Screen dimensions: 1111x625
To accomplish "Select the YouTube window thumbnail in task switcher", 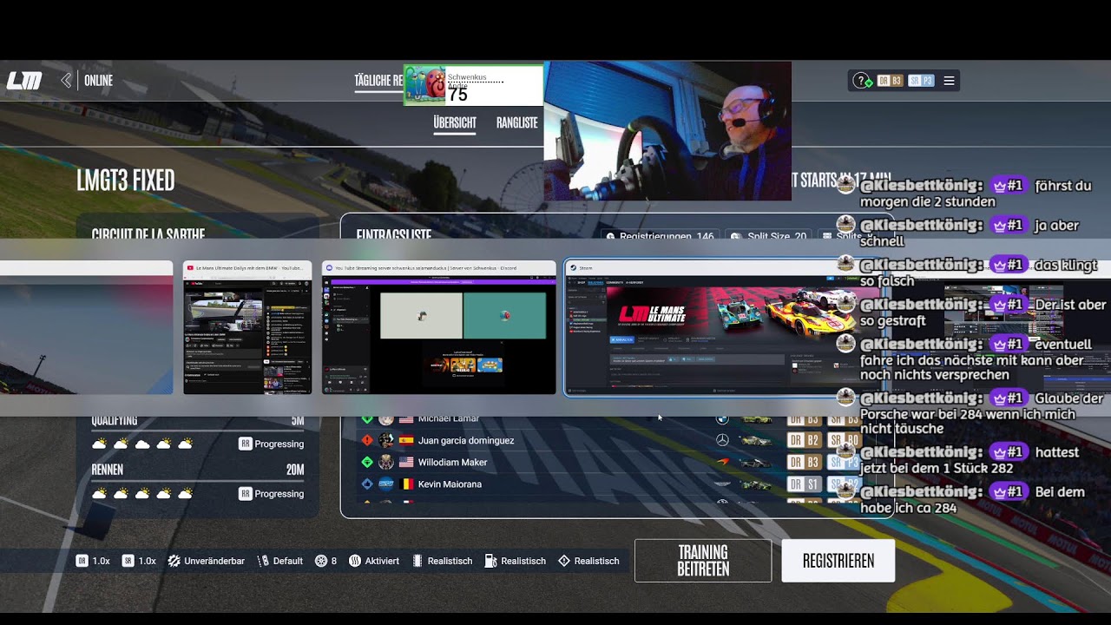I will (x=247, y=328).
